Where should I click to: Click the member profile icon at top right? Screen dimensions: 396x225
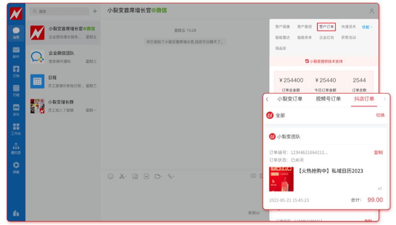[371, 11]
